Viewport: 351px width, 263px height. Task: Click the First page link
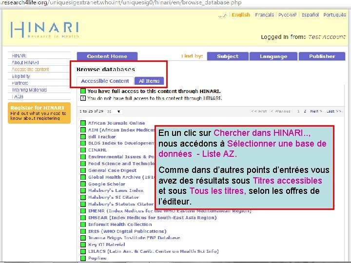259,111
